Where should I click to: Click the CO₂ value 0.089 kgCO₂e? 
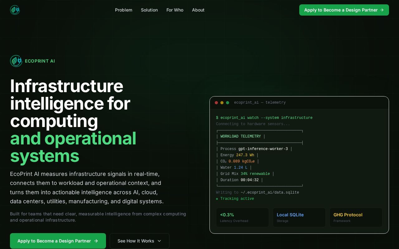242,161
